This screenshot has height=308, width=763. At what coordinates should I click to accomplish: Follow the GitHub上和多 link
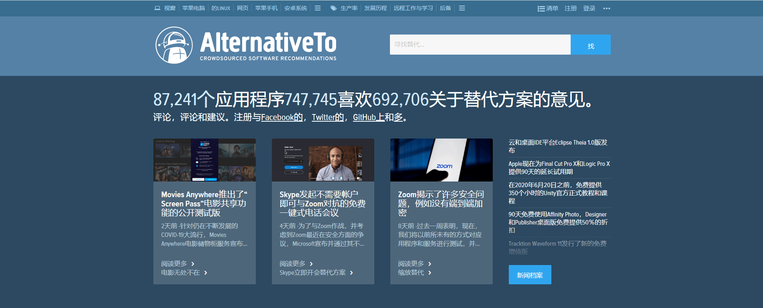378,117
